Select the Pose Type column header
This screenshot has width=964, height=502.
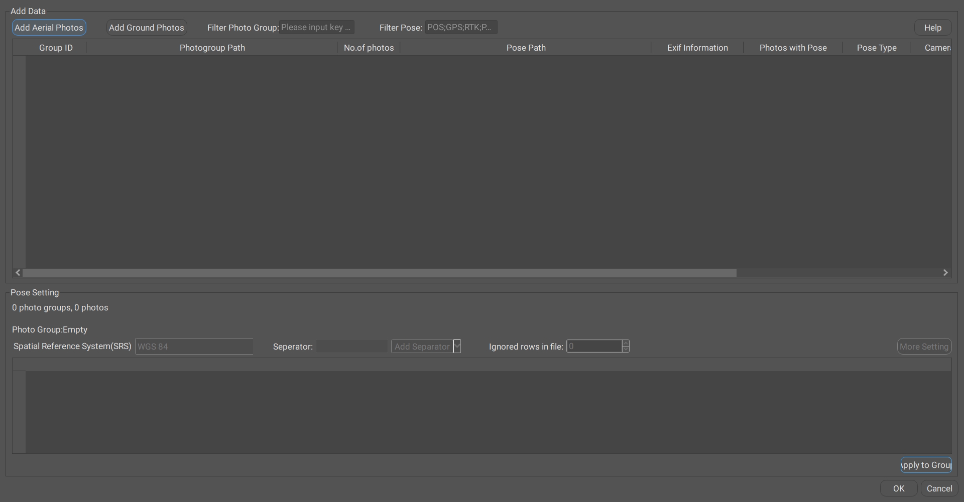click(x=877, y=48)
